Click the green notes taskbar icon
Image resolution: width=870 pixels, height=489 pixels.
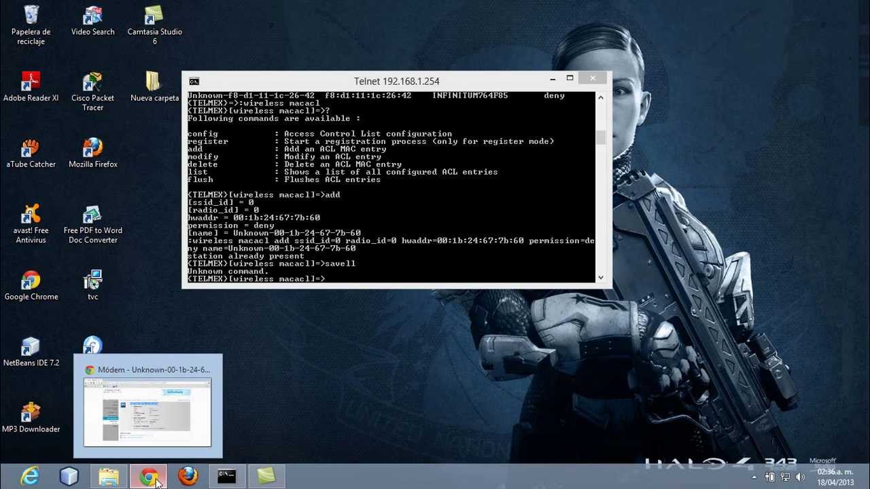266,477
